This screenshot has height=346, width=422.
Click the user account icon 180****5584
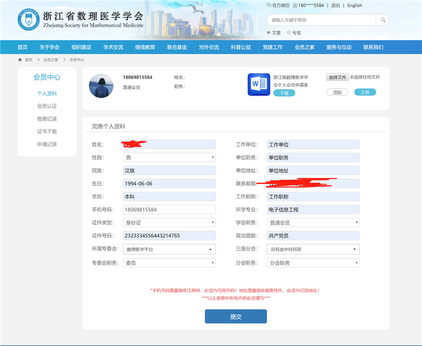click(x=295, y=6)
